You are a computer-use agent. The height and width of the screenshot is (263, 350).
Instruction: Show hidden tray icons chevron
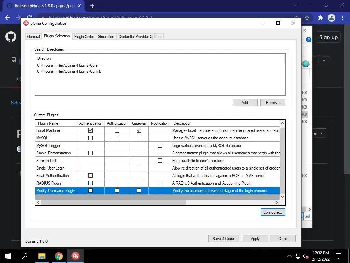click(x=289, y=256)
